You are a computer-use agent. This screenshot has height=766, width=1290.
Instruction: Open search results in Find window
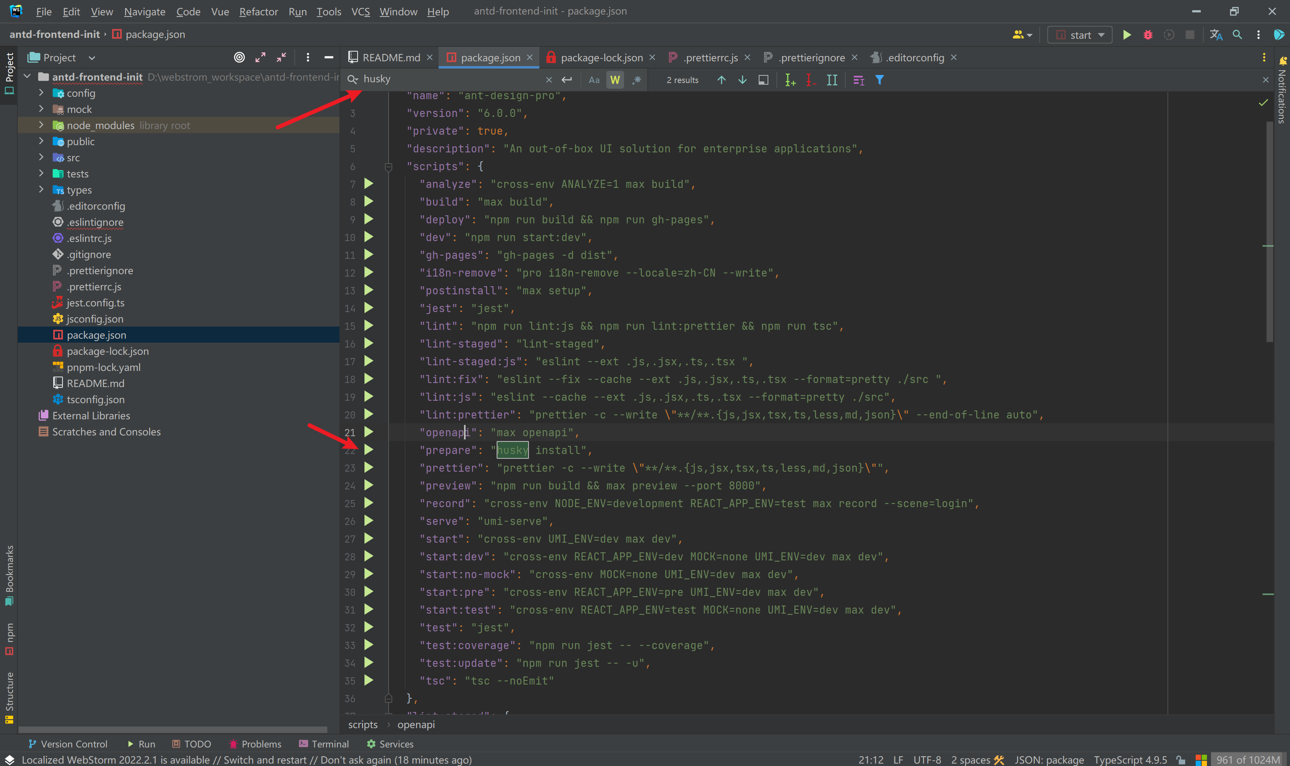(764, 80)
